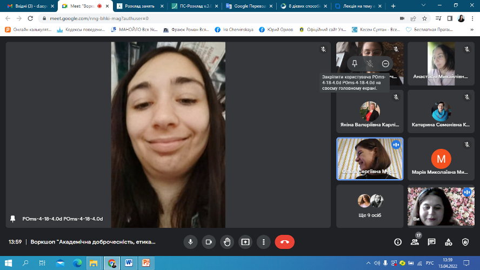
Task: Open PowerPoint from the taskbar
Action: [x=146, y=263]
